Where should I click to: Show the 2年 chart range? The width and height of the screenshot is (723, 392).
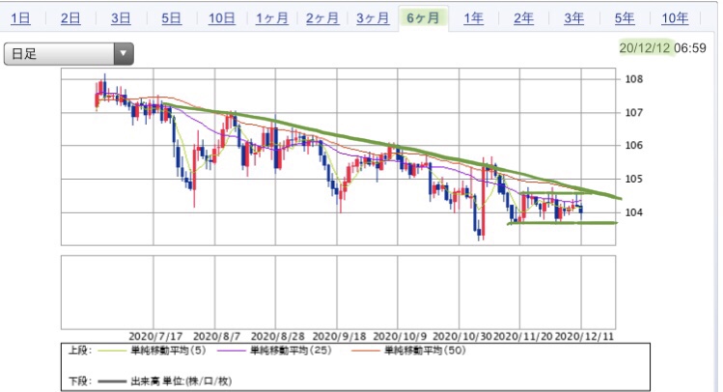pos(523,18)
